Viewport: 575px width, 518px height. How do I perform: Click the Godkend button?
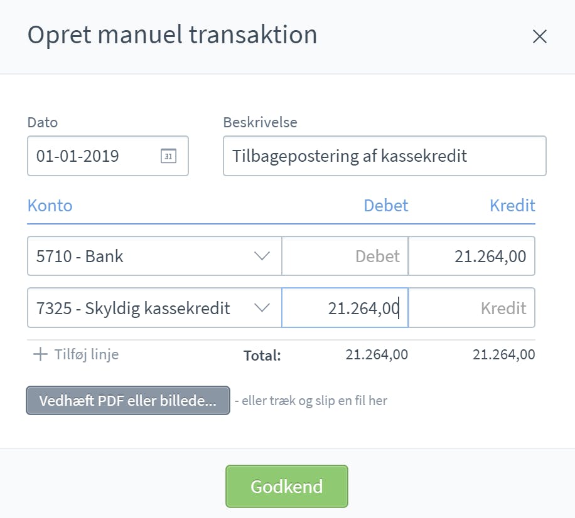[x=286, y=486]
